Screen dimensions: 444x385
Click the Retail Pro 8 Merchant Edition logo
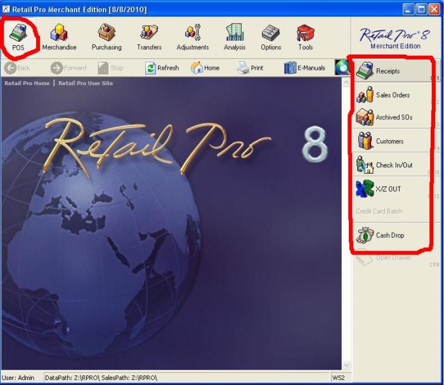click(395, 39)
